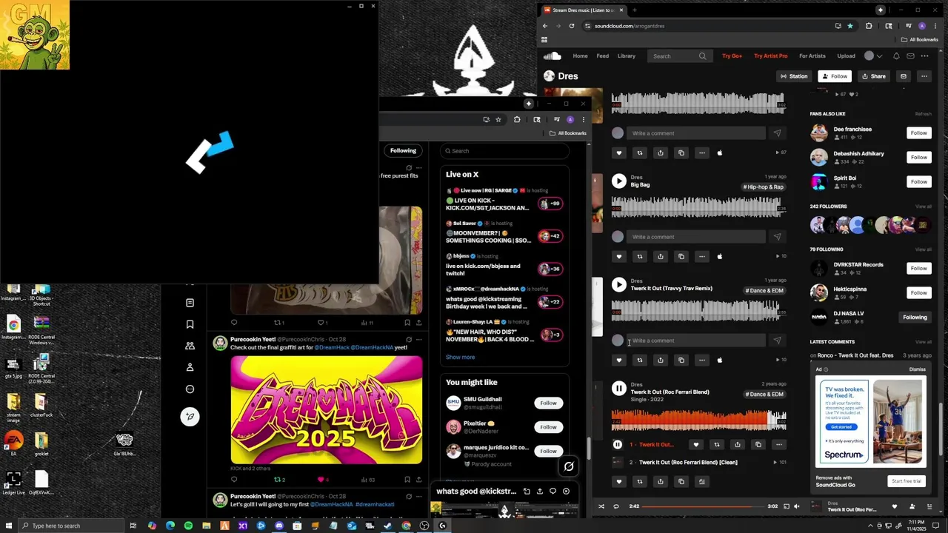Open the For Artists menu item

[812, 56]
